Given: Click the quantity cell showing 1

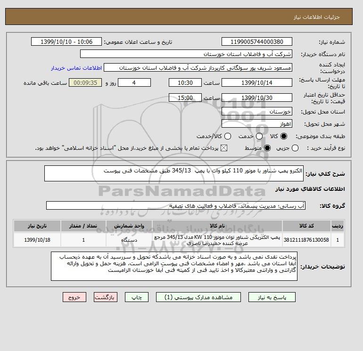Looking at the screenshot, I should pos(83,240).
